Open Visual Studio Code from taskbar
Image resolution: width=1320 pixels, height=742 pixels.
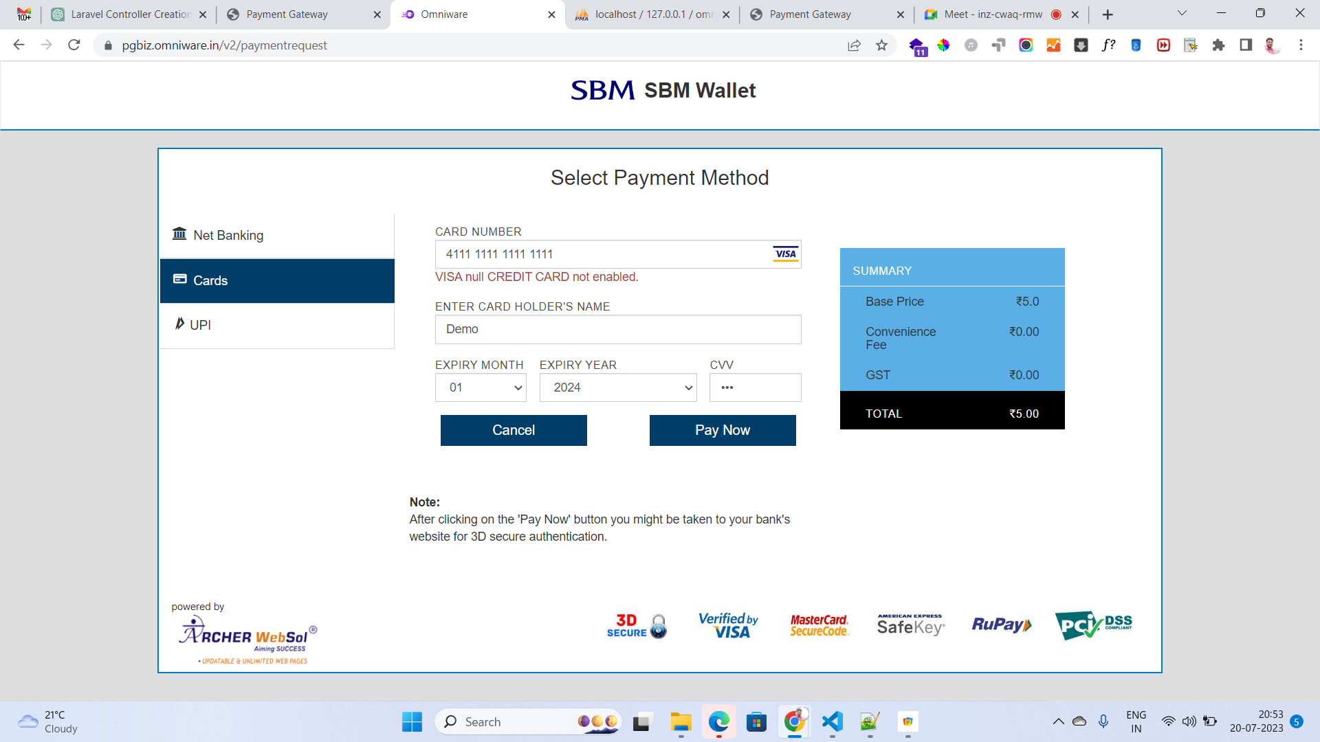[833, 722]
